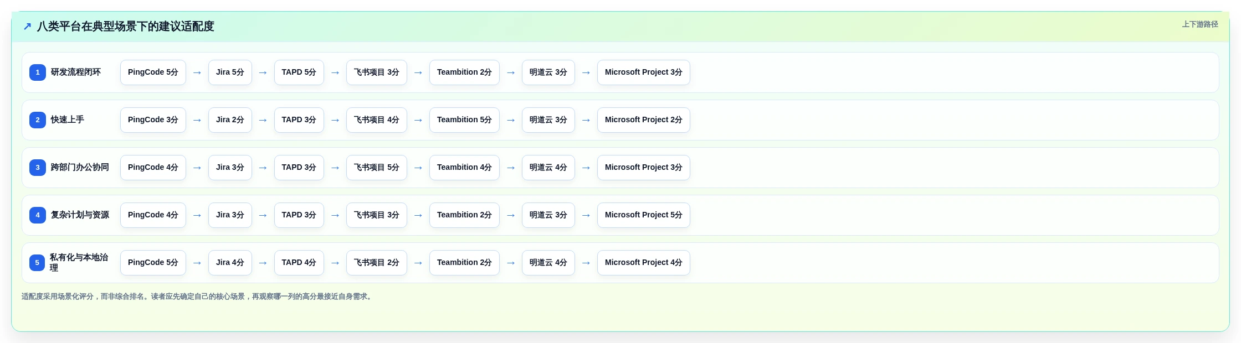Viewport: 1241px width, 343px height.
Task: Click 飞书项目 5分 chip in 跨部门办公协同 row
Action: click(x=377, y=168)
